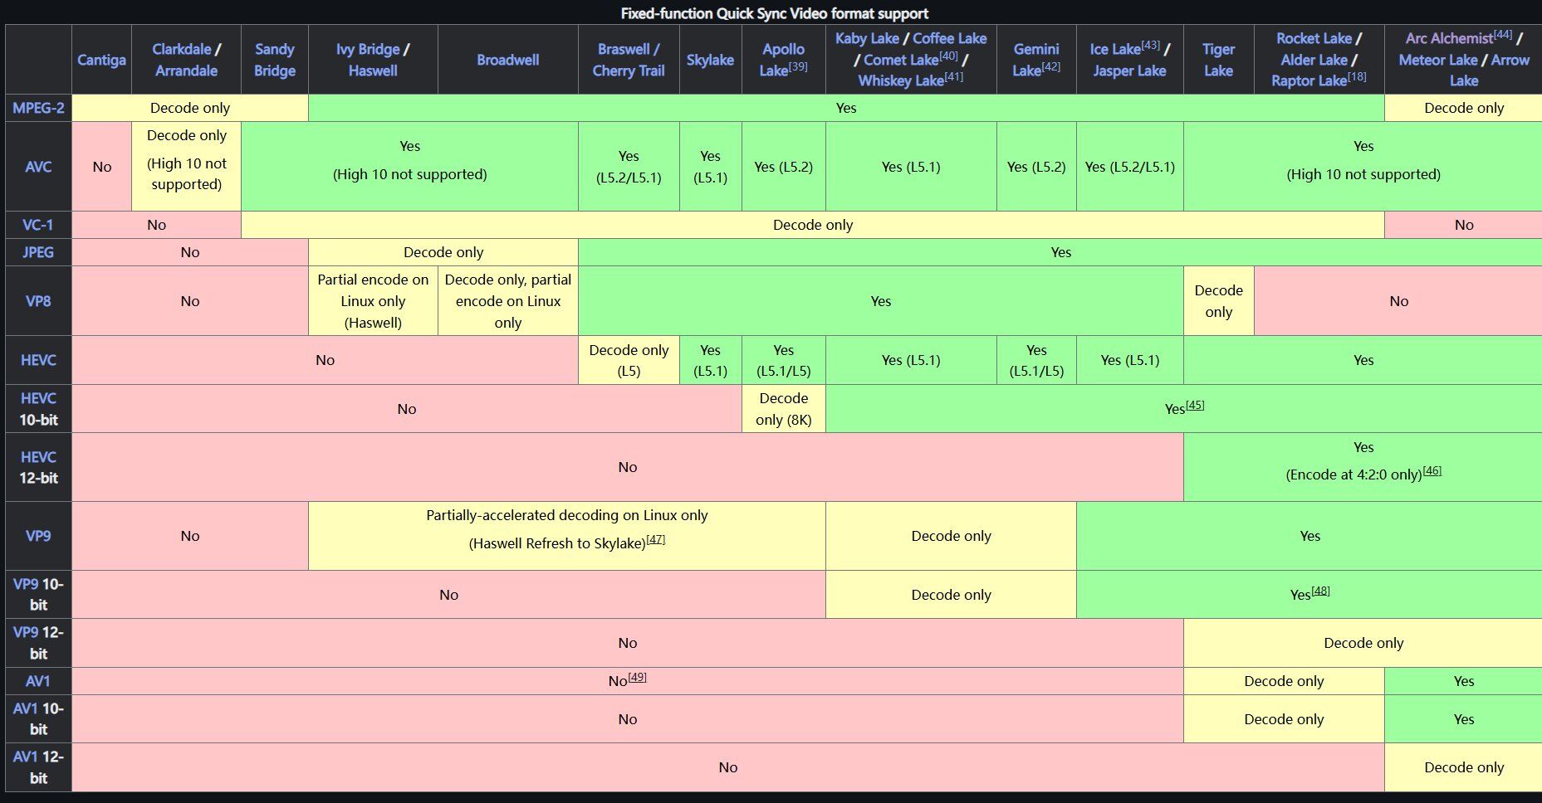Open citation 49 in the AV1 row
Viewport: 1542px width, 803px height.
click(x=637, y=677)
